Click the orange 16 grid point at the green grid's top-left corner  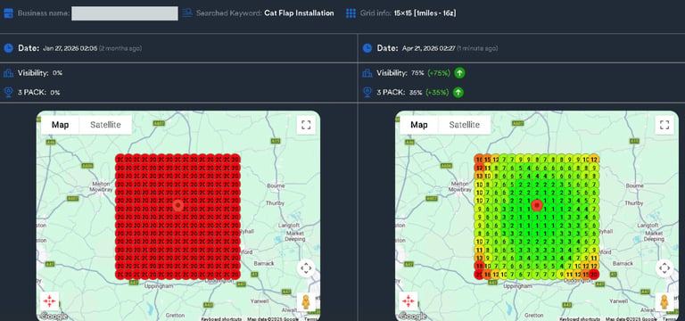(479, 160)
